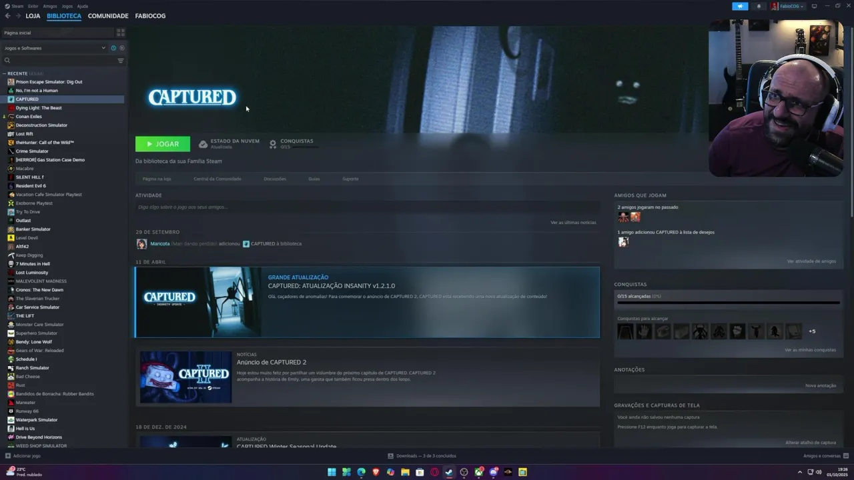854x480 pixels.
Task: Click Nova anotação link
Action: [x=821, y=385]
